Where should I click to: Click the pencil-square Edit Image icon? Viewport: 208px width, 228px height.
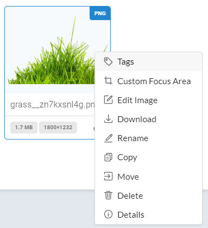108,100
